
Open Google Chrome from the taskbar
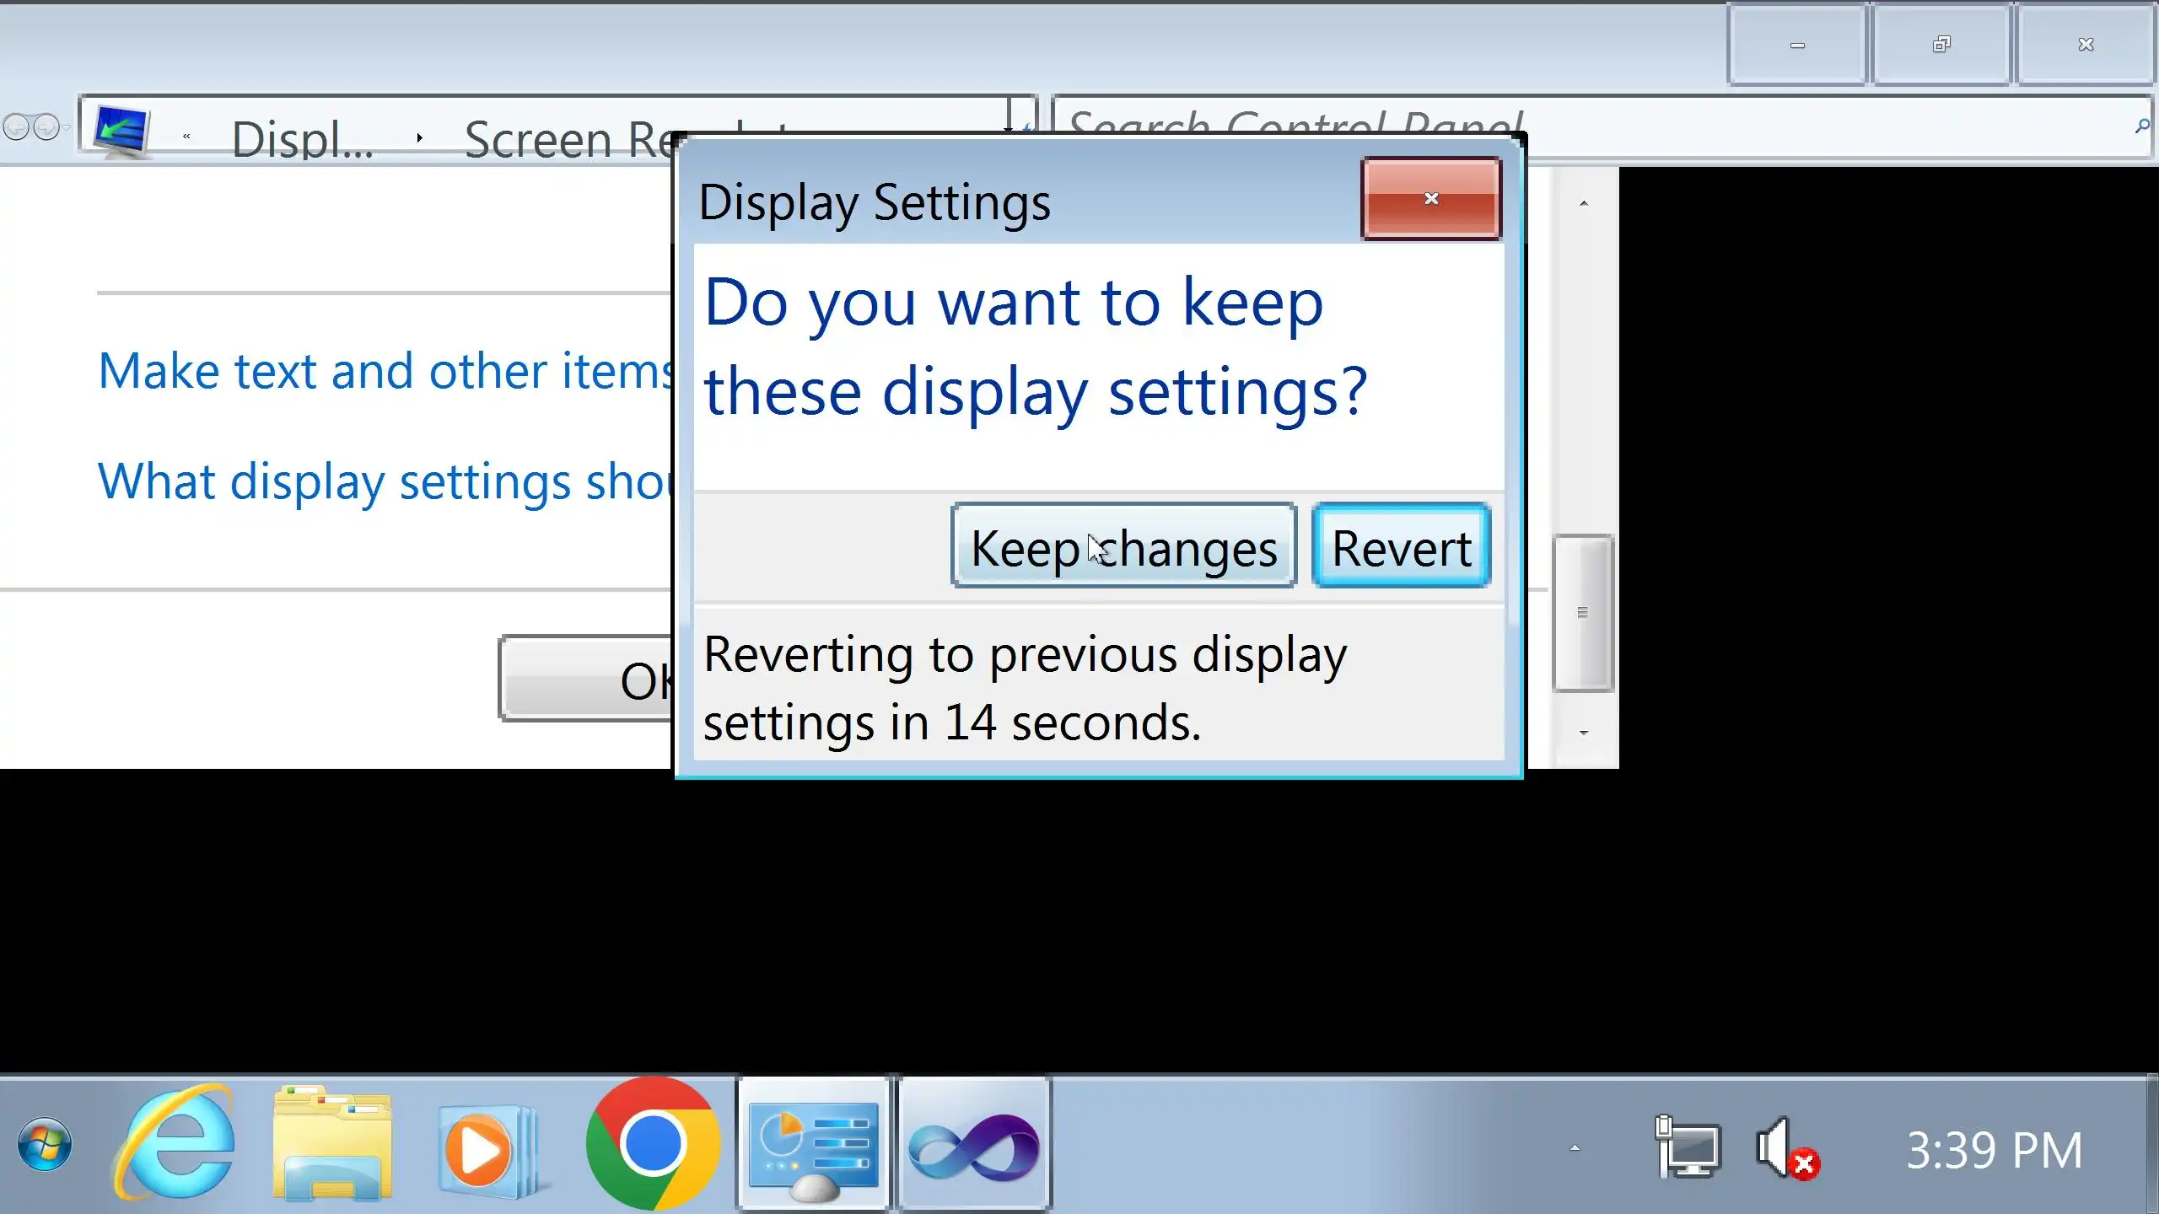(652, 1144)
